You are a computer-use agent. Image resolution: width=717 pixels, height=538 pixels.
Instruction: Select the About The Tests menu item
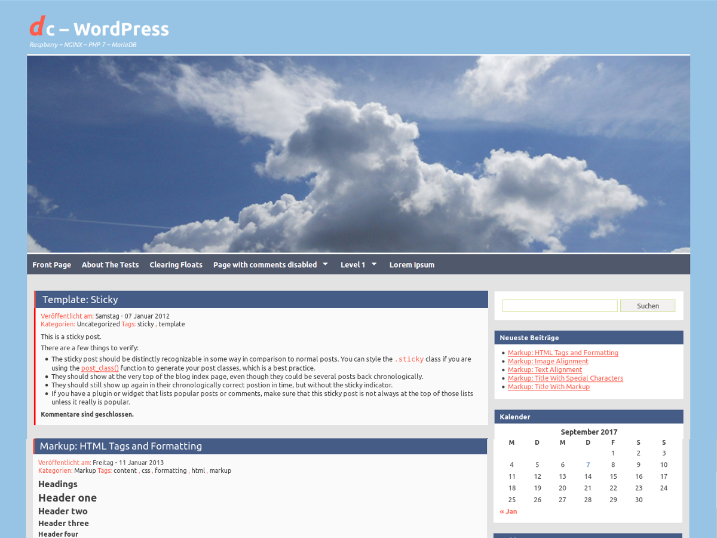click(110, 264)
